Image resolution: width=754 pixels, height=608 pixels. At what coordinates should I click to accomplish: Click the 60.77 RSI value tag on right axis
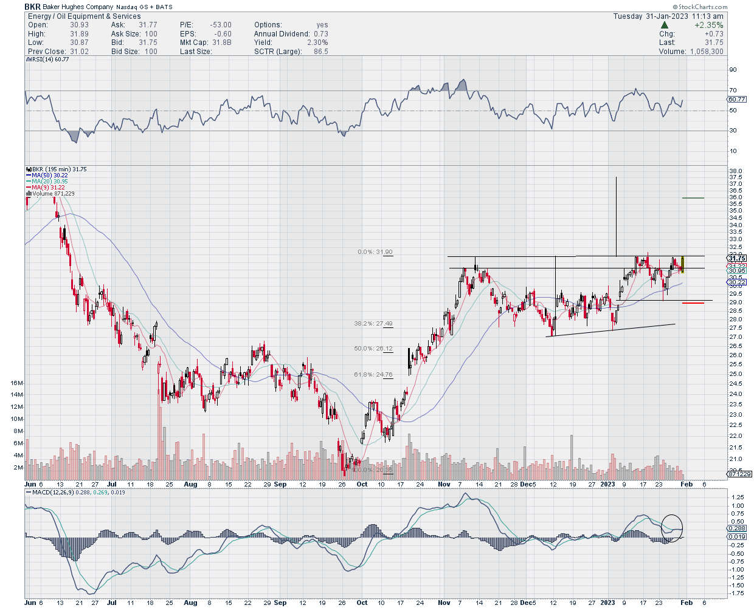(737, 99)
